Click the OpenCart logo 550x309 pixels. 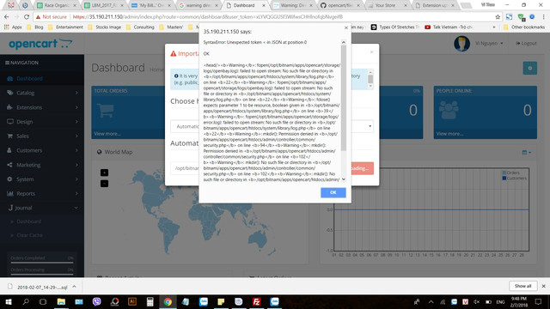(40, 44)
